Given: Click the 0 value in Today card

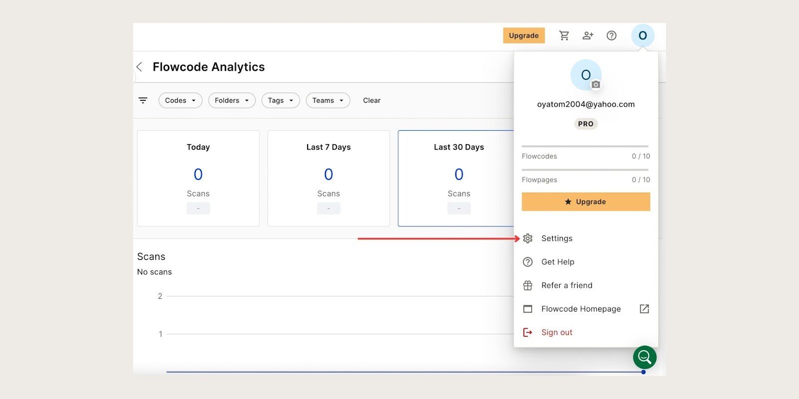Looking at the screenshot, I should tap(198, 174).
